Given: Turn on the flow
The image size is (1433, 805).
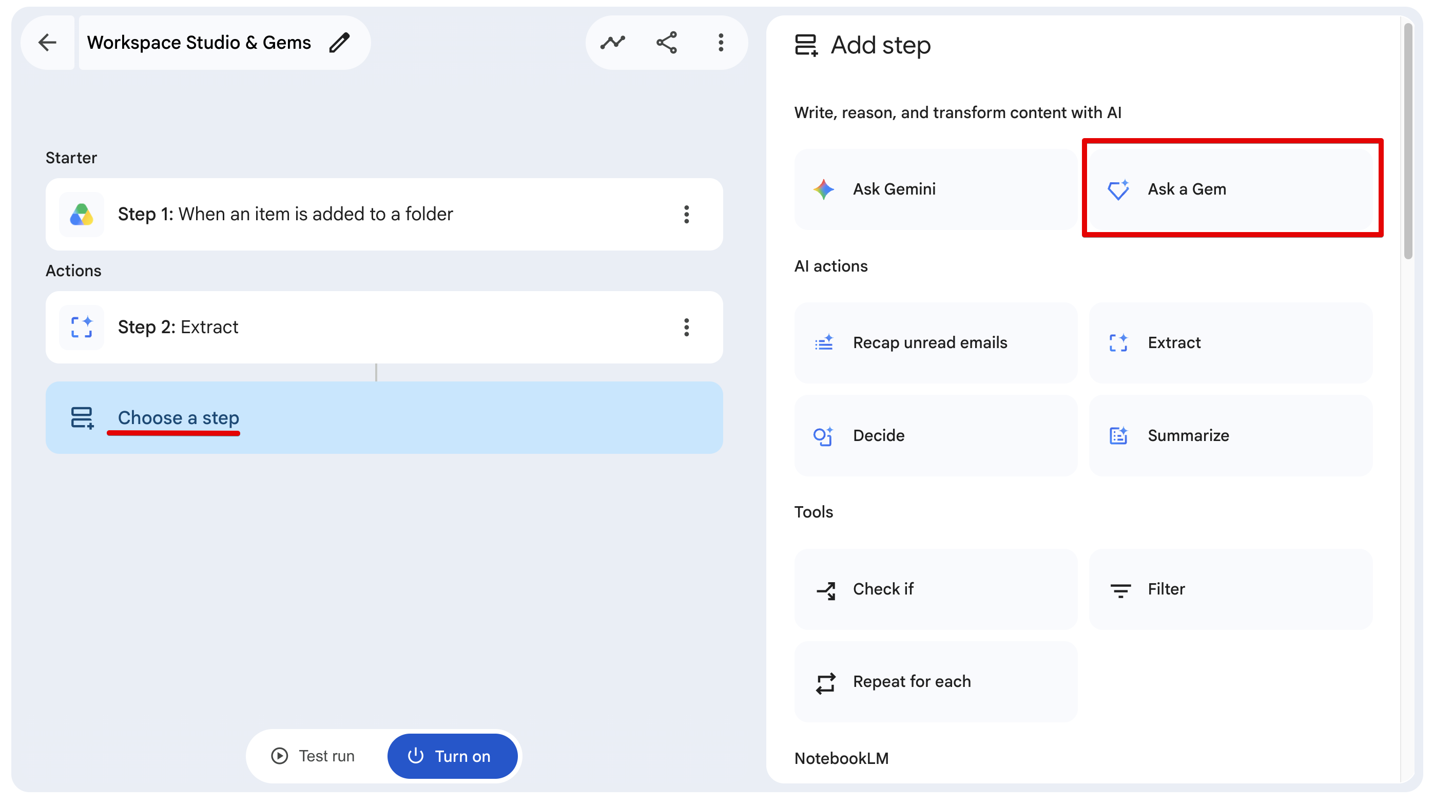Looking at the screenshot, I should pyautogui.click(x=452, y=756).
